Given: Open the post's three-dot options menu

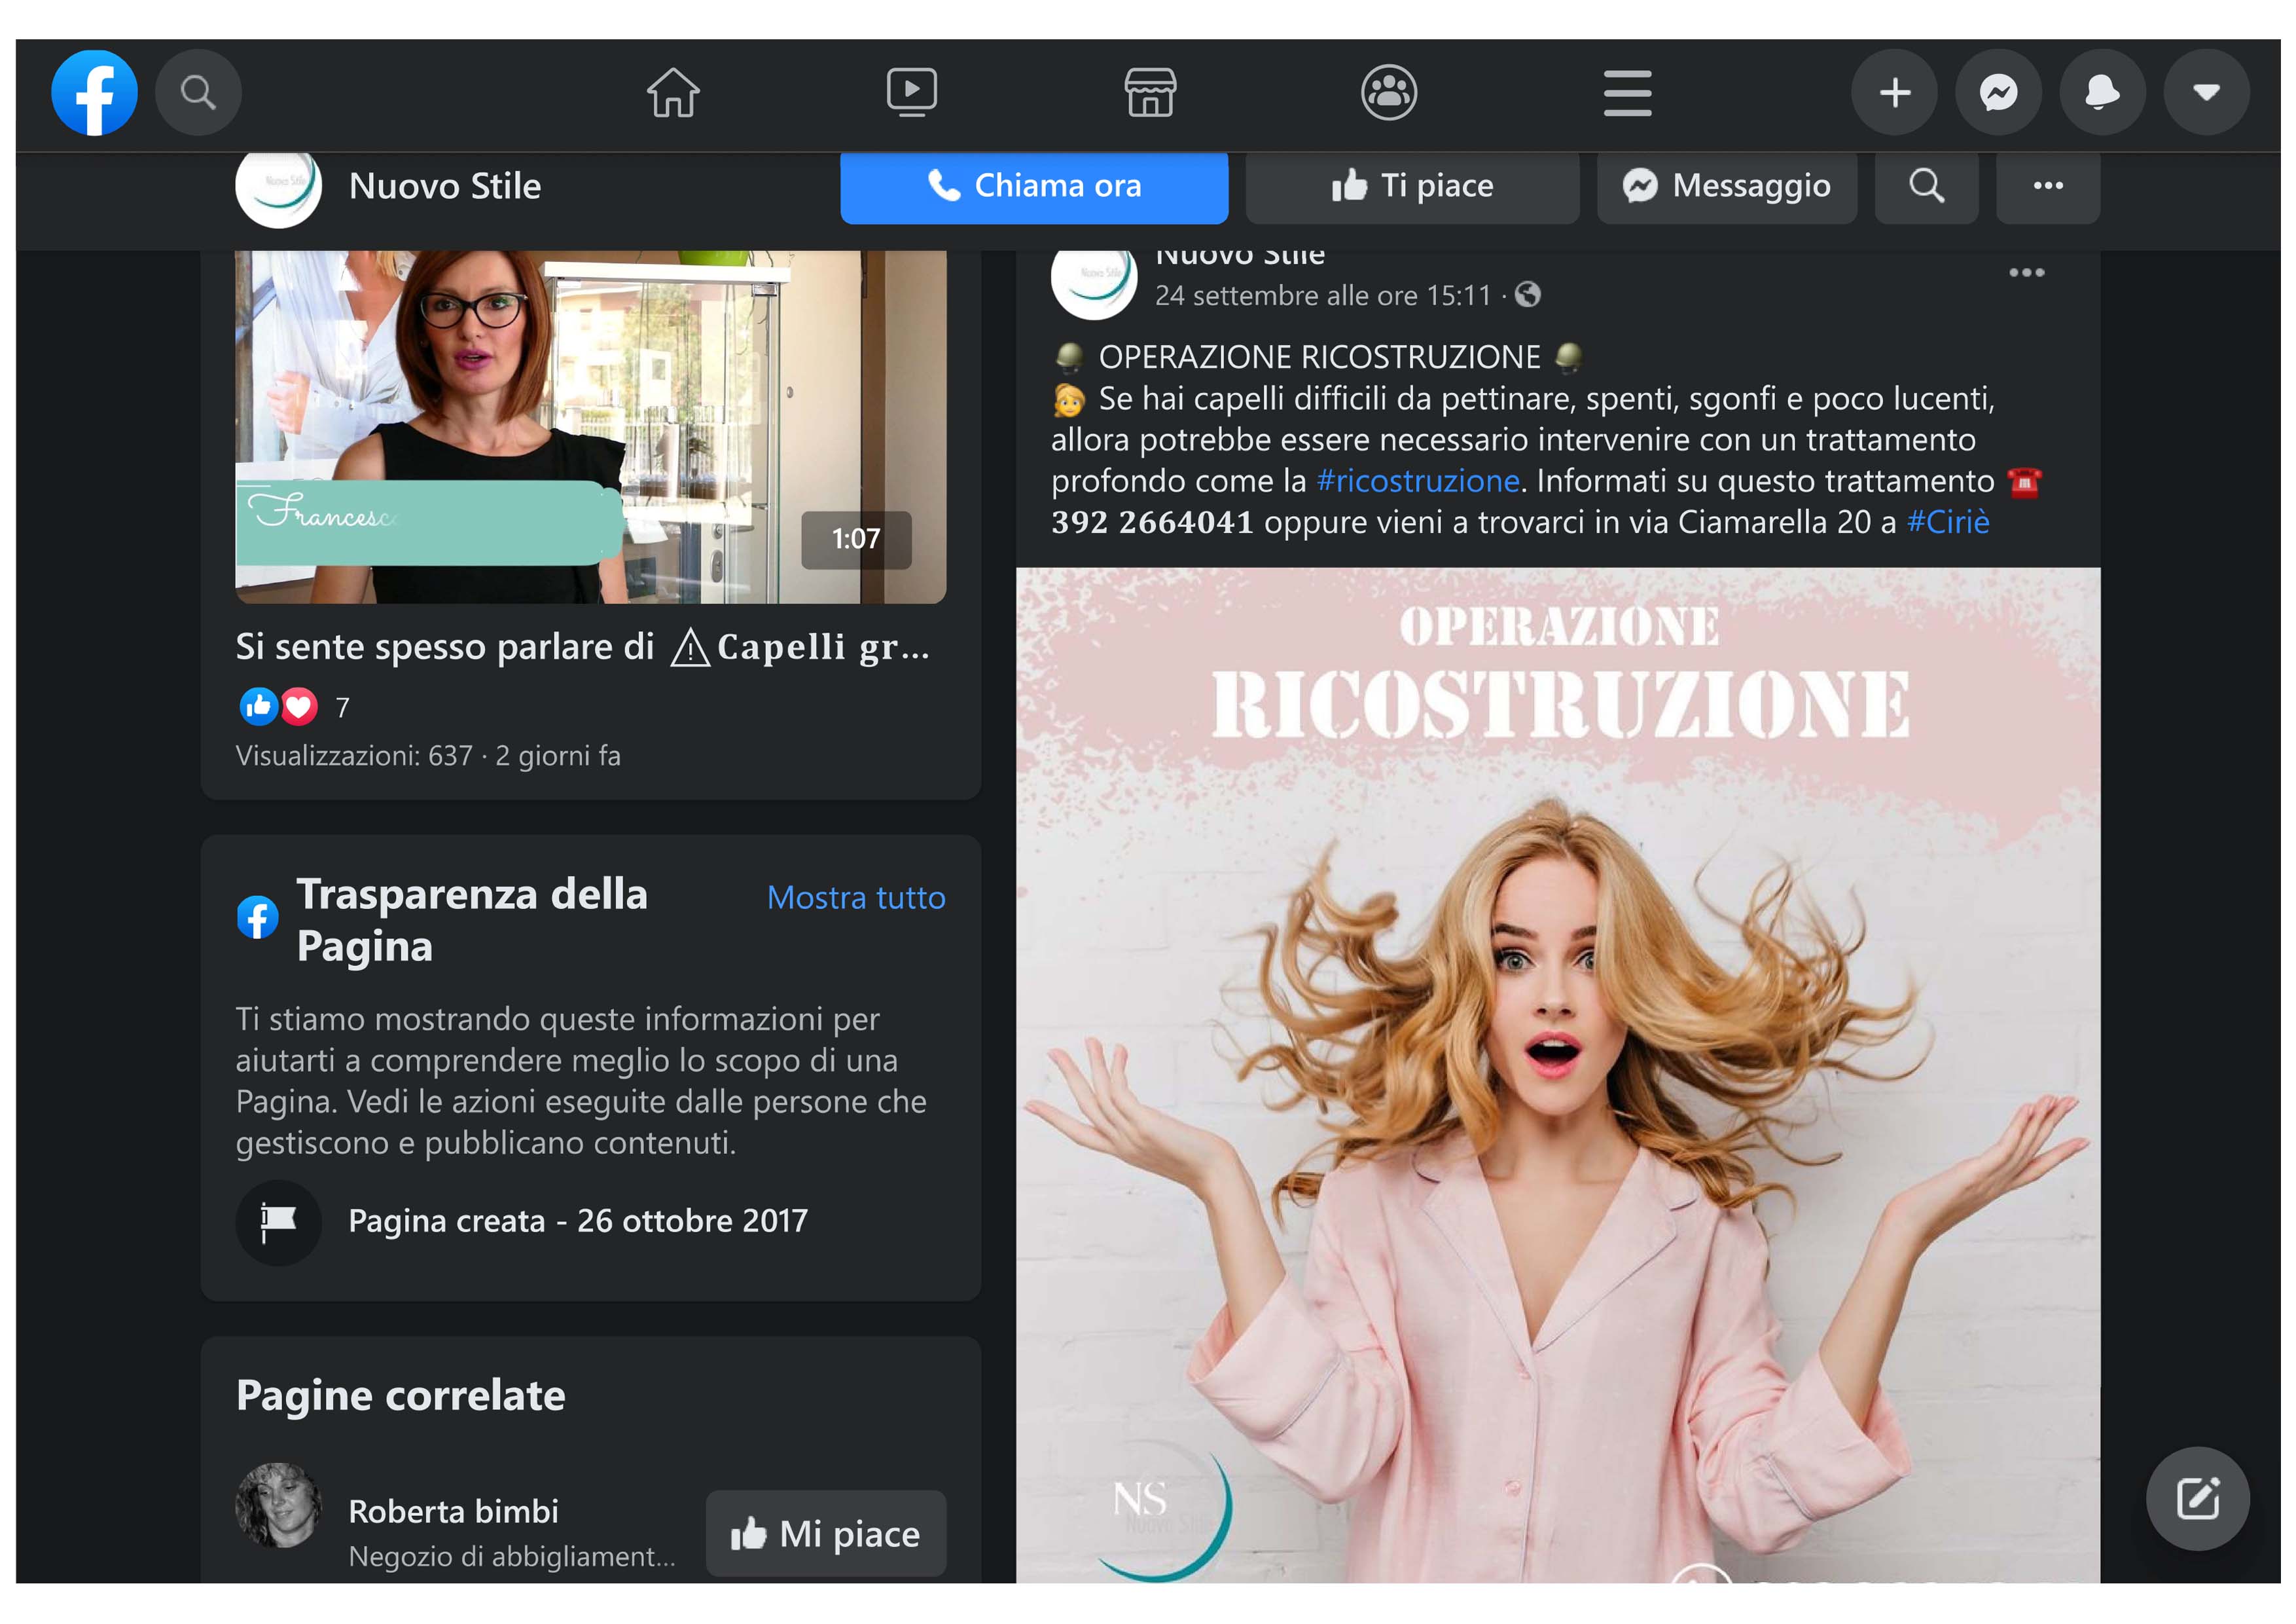Looking at the screenshot, I should [2026, 272].
